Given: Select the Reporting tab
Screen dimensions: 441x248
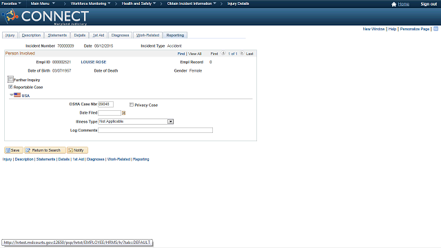Looking at the screenshot, I should tap(175, 35).
